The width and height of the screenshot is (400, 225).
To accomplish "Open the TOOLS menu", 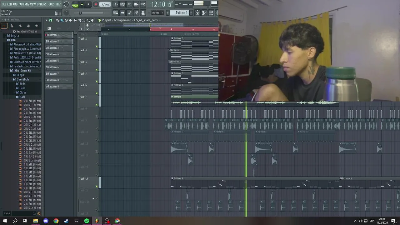I will (x=51, y=4).
